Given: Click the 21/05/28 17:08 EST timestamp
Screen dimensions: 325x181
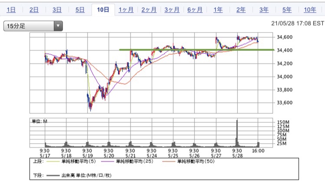Looking at the screenshot, I should click(298, 23).
